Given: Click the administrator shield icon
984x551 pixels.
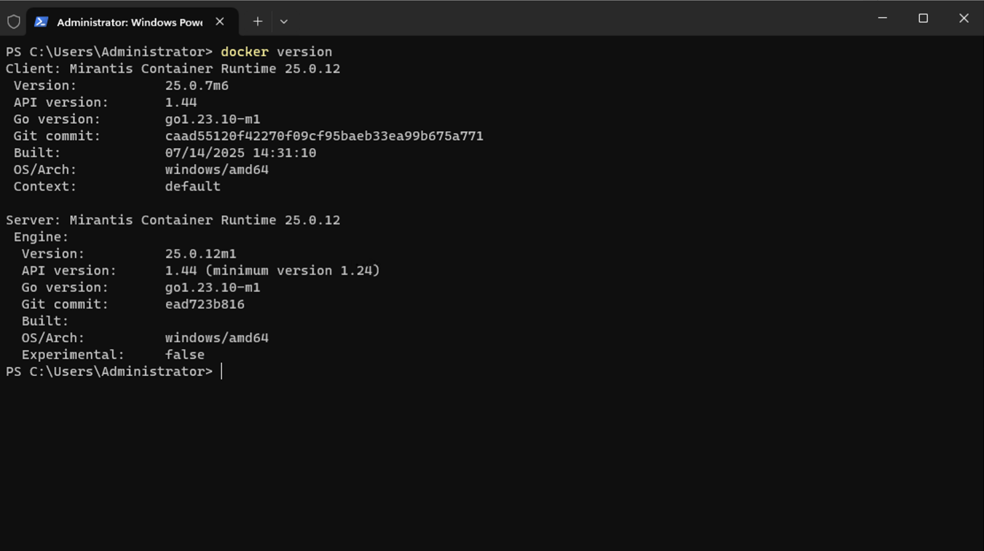Looking at the screenshot, I should point(14,21).
